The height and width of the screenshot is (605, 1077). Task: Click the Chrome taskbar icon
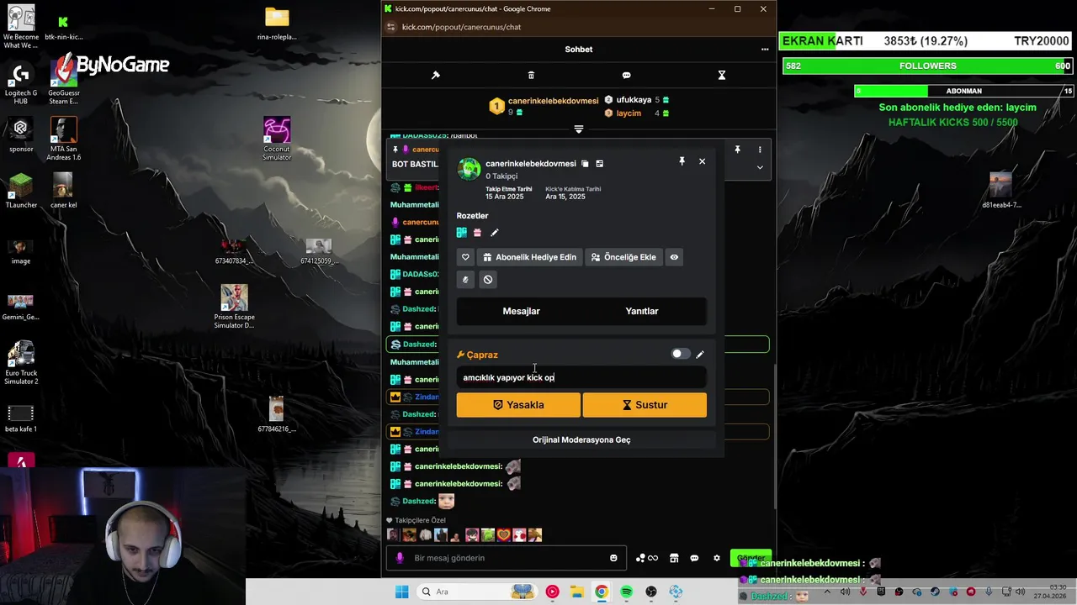pyautogui.click(x=601, y=592)
